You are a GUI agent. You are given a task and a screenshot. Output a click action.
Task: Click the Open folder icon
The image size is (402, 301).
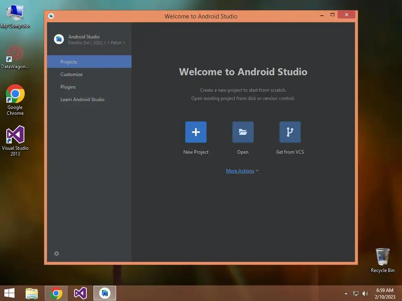point(243,132)
